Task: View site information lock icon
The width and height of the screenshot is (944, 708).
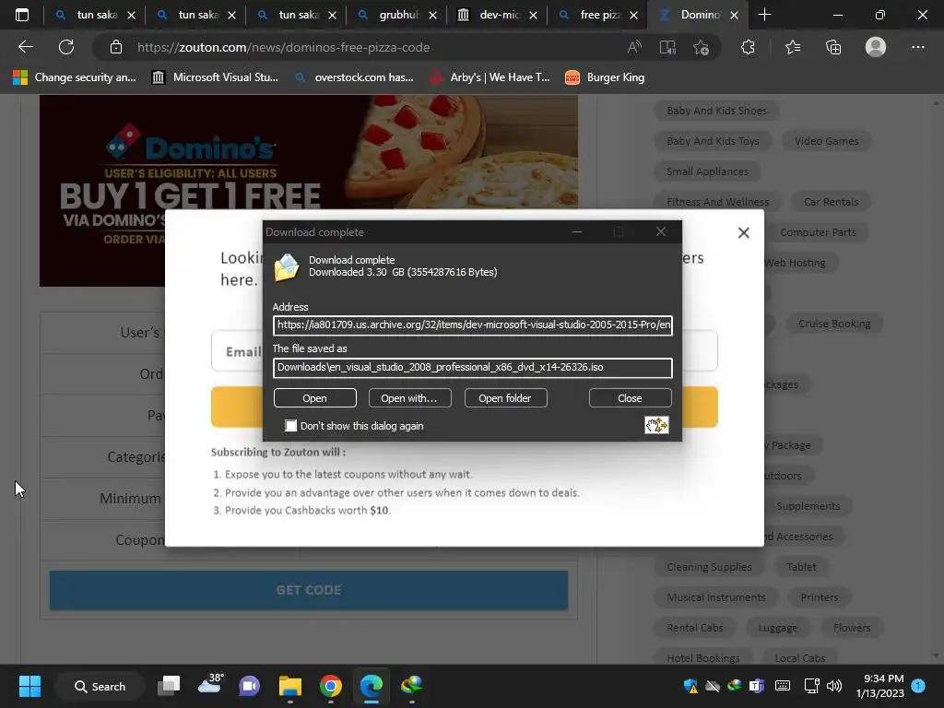Action: 116,47
